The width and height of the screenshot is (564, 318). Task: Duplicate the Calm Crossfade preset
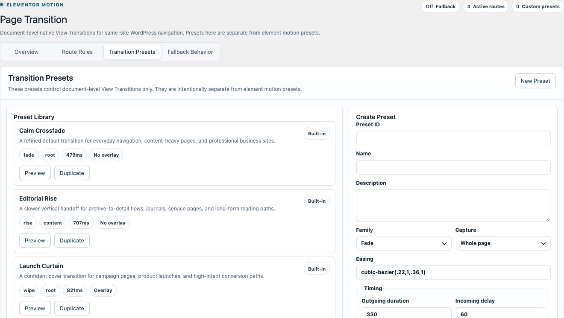72,173
